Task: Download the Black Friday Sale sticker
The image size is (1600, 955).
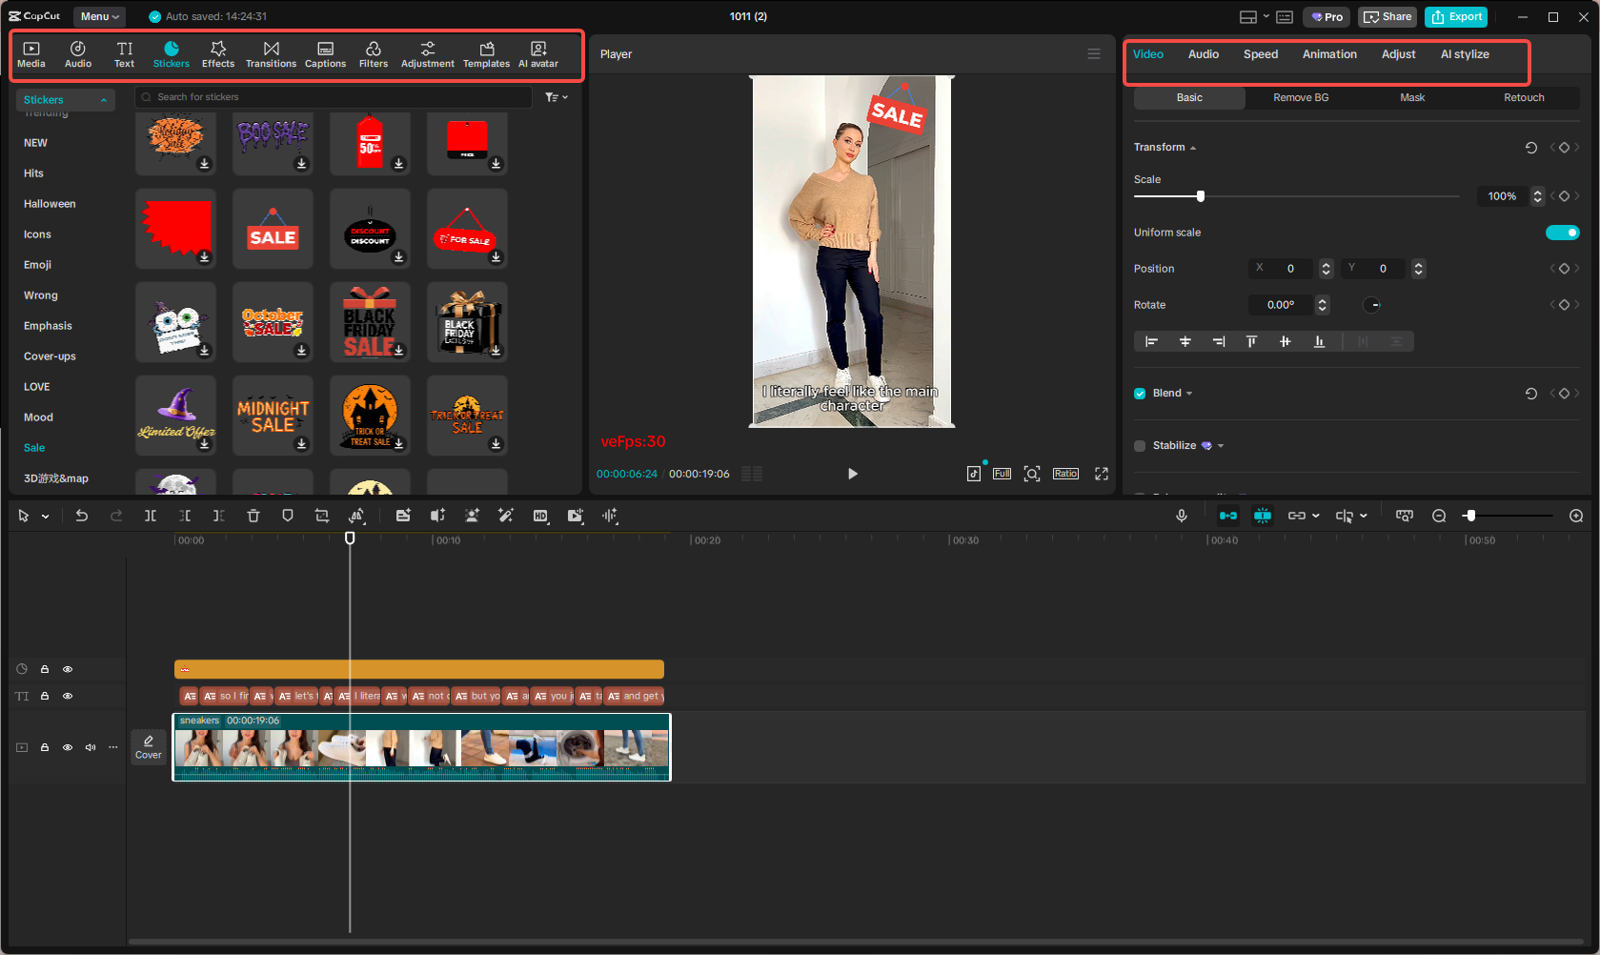Action: point(398,350)
